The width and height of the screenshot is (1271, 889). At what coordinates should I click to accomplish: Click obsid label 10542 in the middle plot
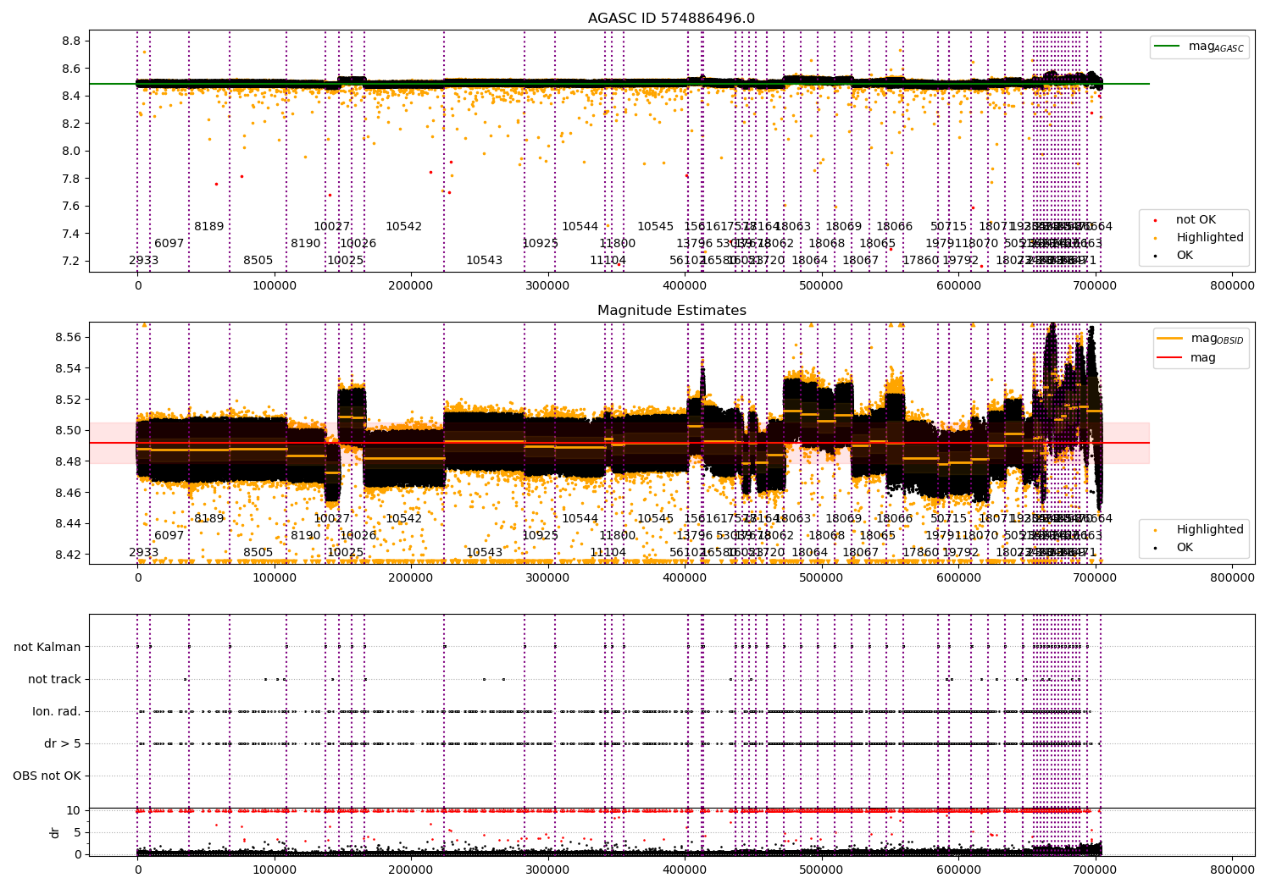pyautogui.click(x=404, y=519)
